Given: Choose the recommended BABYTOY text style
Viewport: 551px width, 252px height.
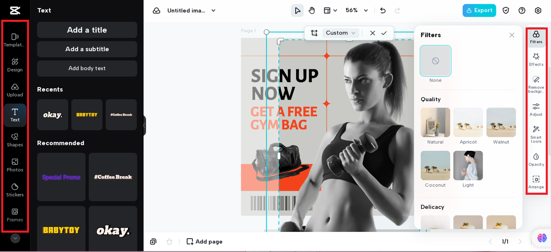Looking at the screenshot, I should 61,229.
